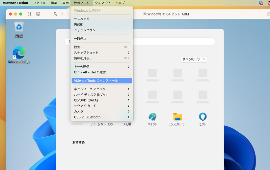
Task: Choose 情報を見る... entry
Action: pos(102,58)
